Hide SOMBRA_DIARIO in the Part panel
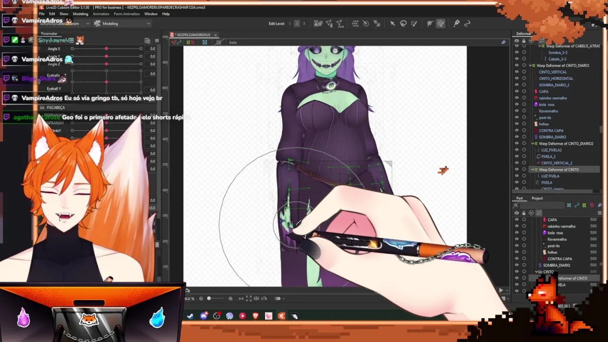 pyautogui.click(x=517, y=266)
